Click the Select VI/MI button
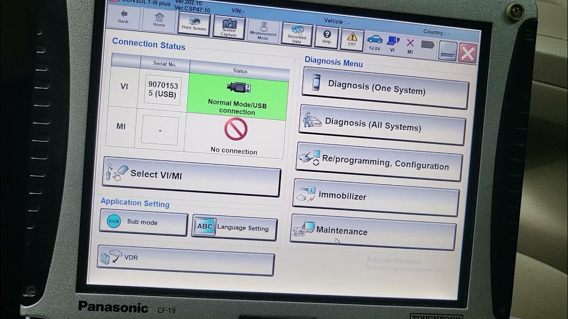 click(x=192, y=176)
